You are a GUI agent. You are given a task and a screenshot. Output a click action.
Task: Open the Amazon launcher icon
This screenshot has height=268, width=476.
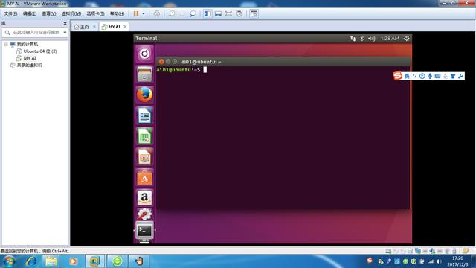pyautogui.click(x=144, y=198)
